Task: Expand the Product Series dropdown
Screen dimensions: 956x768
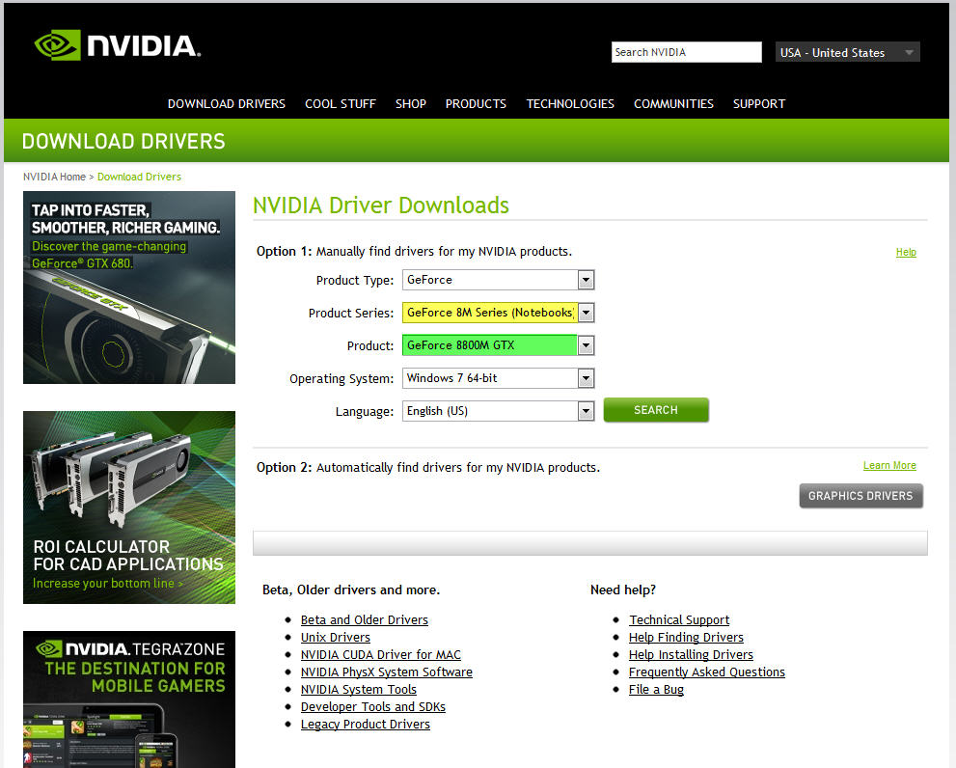Action: coord(498,313)
